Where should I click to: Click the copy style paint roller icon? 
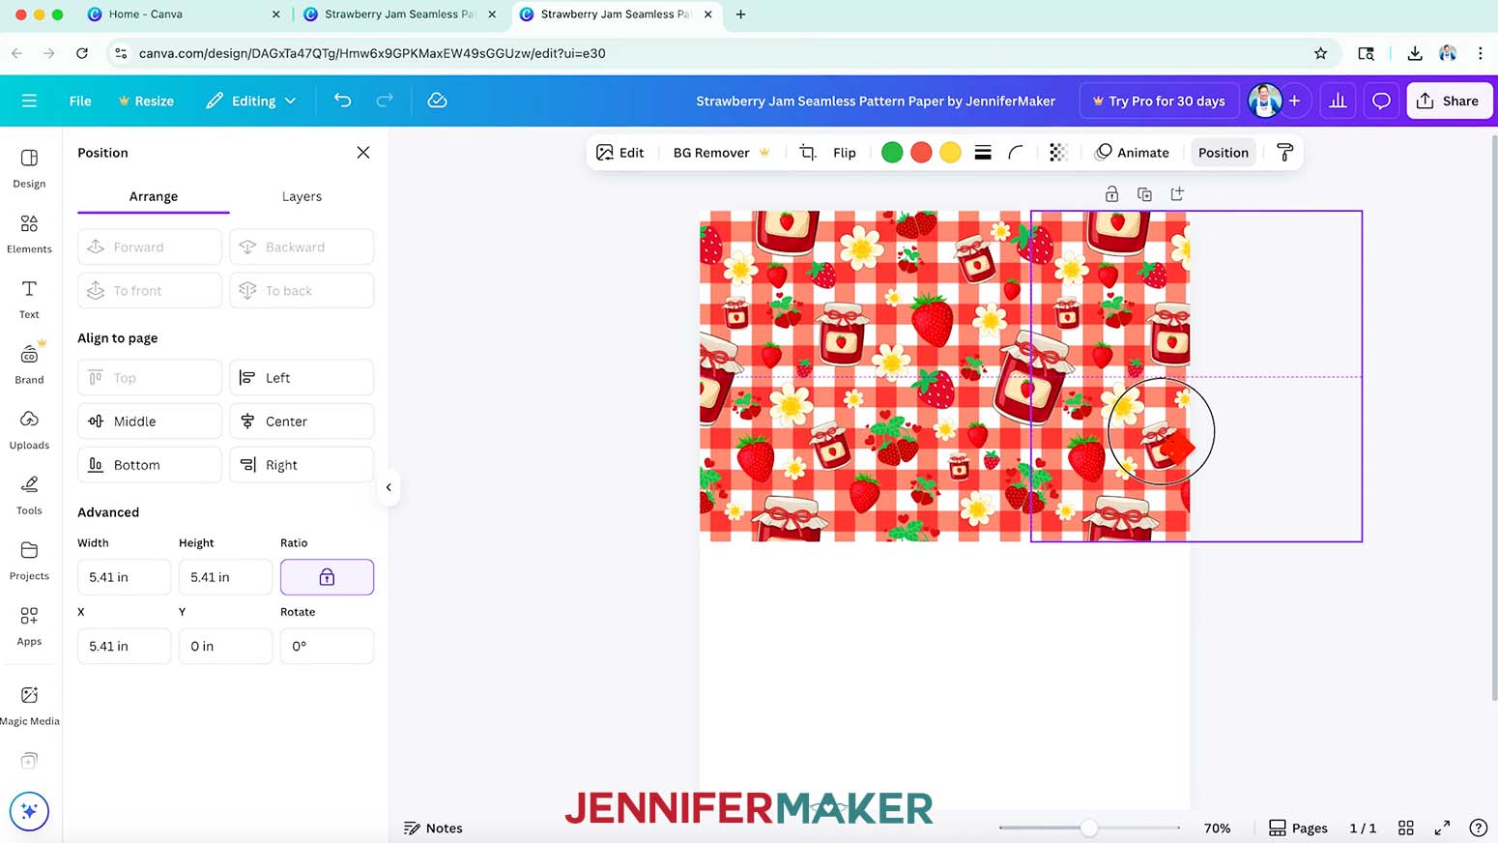coord(1284,153)
